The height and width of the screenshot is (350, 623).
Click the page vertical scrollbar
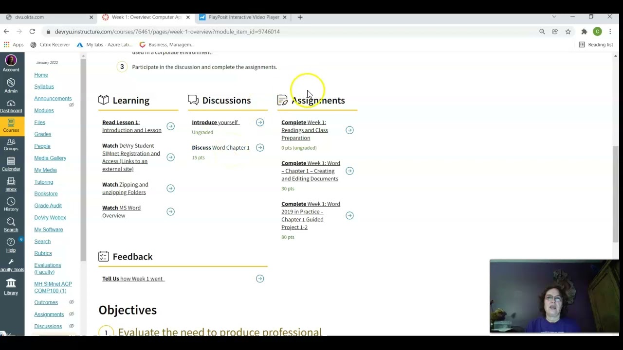(616, 194)
